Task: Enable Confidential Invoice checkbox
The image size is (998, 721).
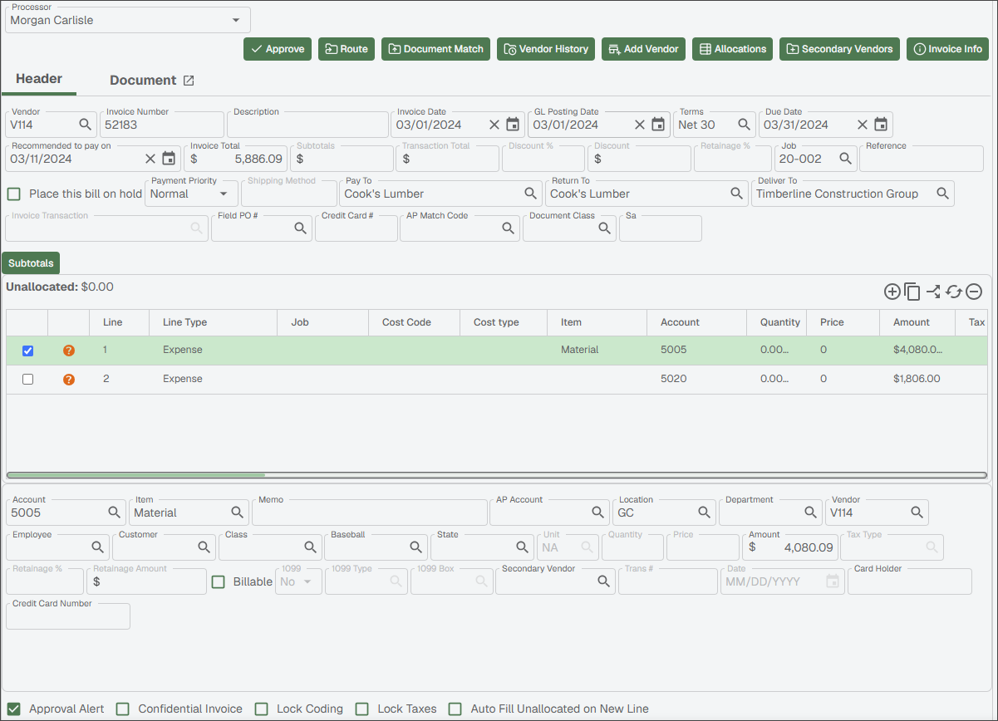Action: tap(123, 709)
